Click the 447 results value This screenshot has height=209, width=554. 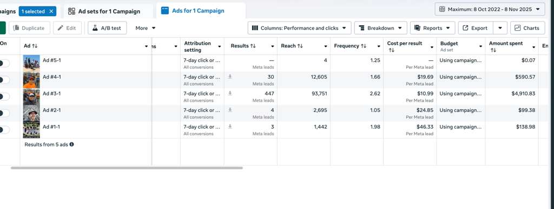pos(269,93)
